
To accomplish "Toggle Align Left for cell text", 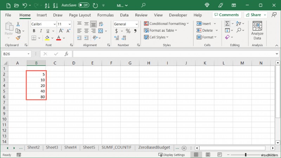I will (79, 31).
